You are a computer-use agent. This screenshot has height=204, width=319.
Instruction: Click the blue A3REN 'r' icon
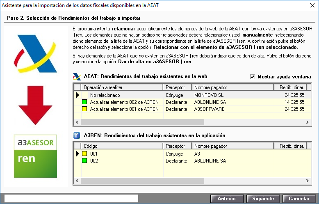(x=77, y=135)
